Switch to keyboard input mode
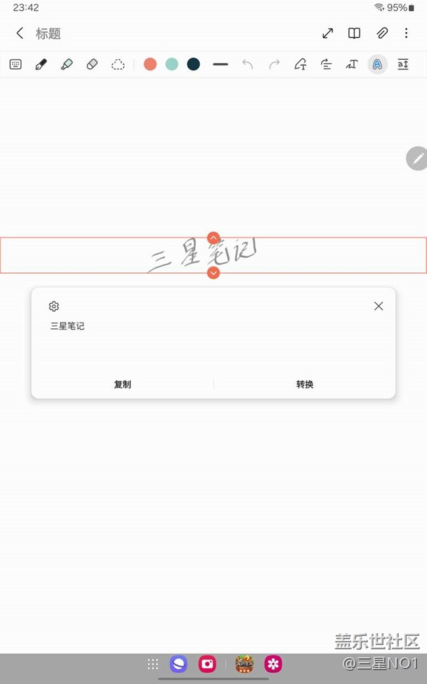 tap(16, 64)
